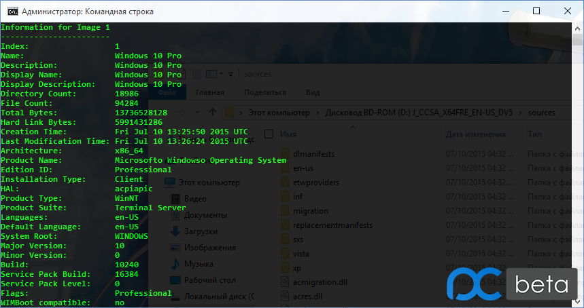Viewport: 584px width, 308px height.
Task: Sort by the Дата изменения column header
Action: (476, 134)
